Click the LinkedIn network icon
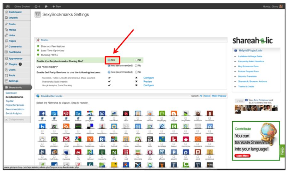Viewport: 288px width, 172px height. pyautogui.click(x=78, y=113)
